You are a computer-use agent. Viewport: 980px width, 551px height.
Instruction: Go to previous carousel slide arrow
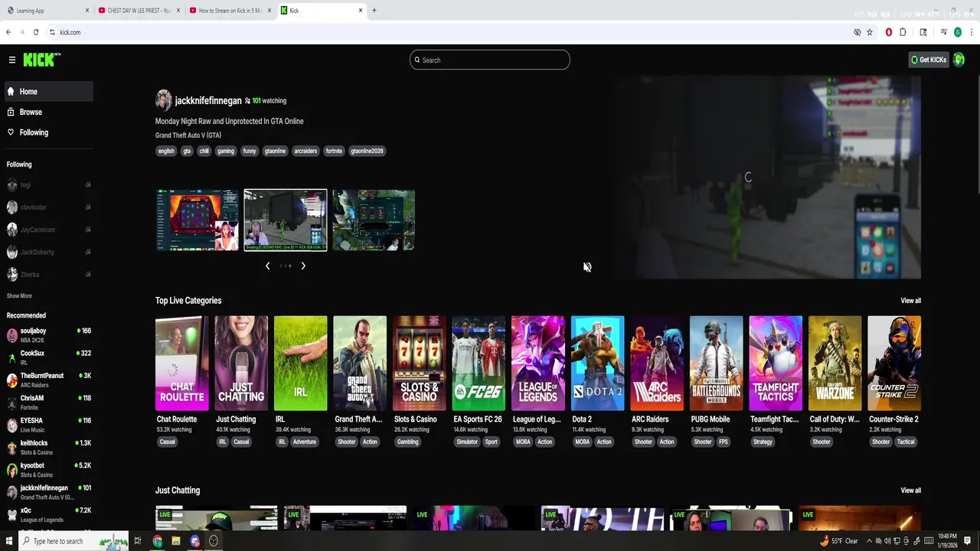click(x=267, y=266)
